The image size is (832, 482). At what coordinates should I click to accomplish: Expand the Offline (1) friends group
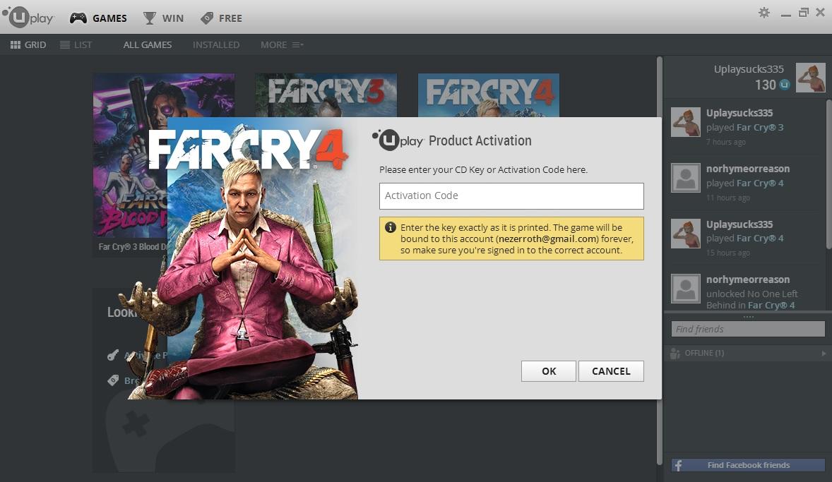[x=748, y=353]
